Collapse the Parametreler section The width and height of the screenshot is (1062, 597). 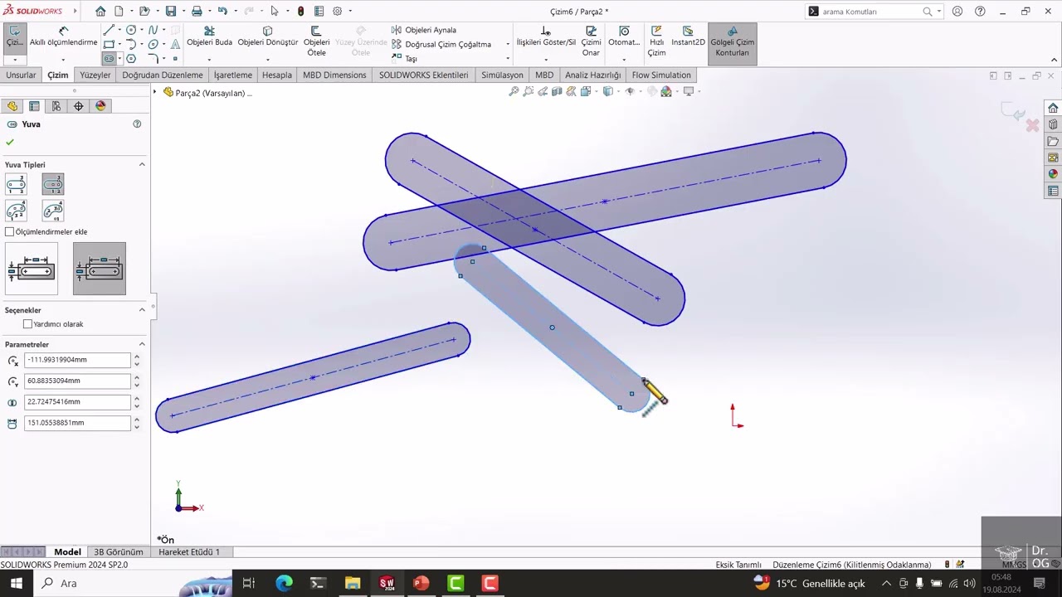142,344
